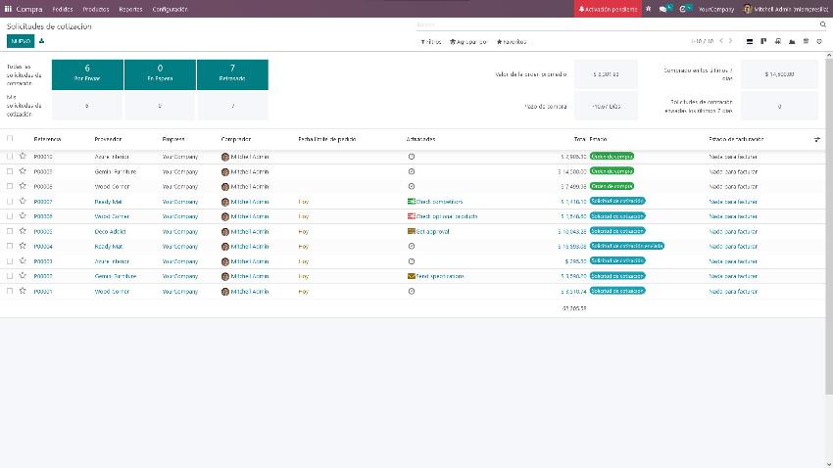Click the Activación pendiente banner
Screen dimensions: 833x468
tap(608, 8)
